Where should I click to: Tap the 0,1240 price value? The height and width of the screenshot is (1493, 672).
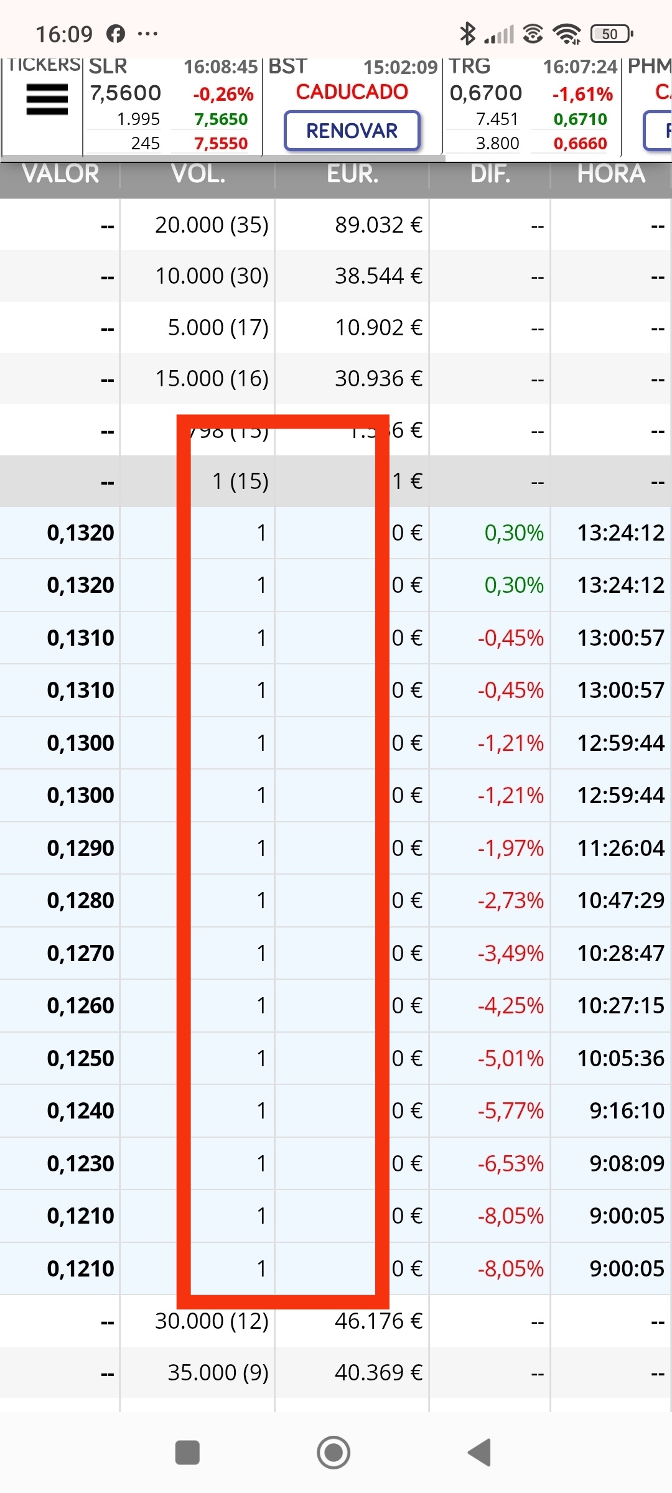click(x=80, y=1110)
